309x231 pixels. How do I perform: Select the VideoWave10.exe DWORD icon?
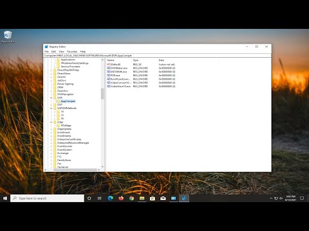[x=109, y=86]
